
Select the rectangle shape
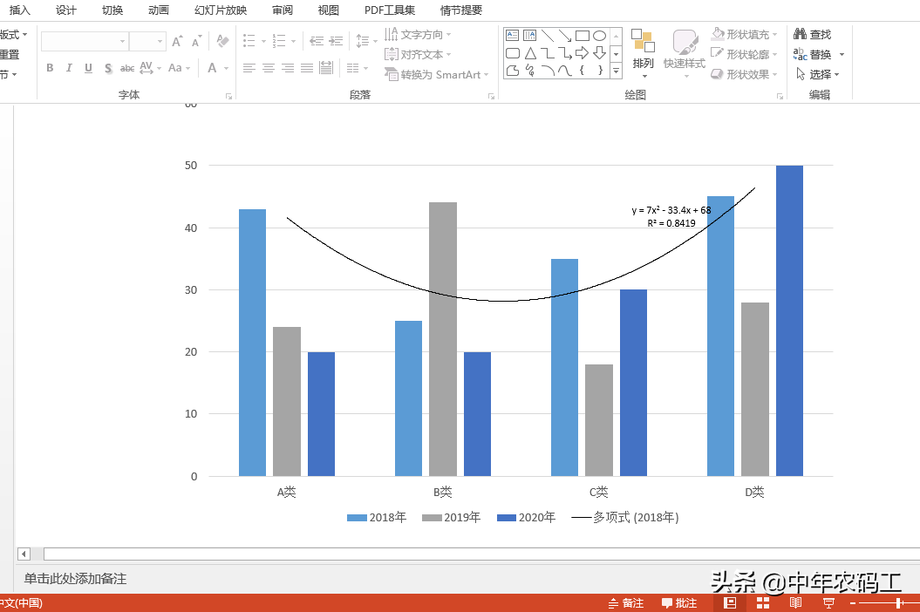tap(582, 35)
